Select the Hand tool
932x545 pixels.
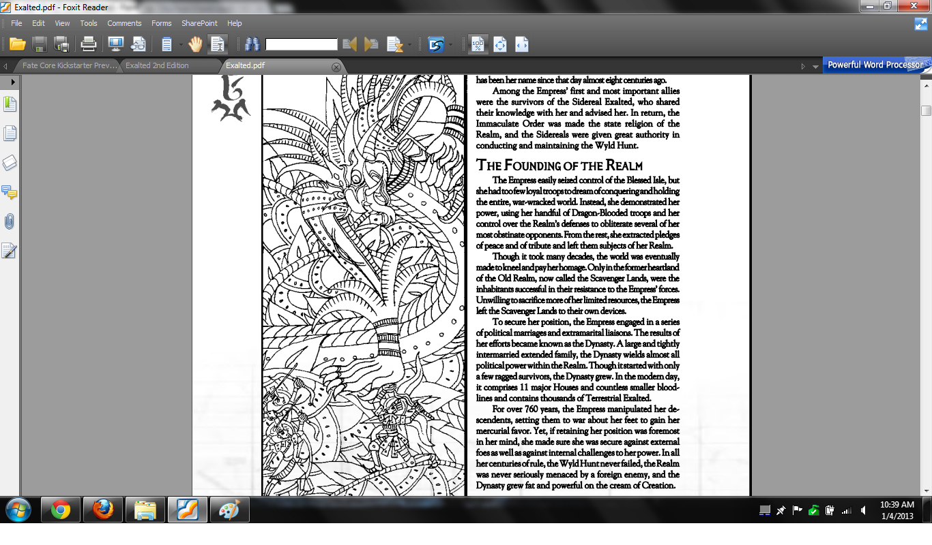(196, 45)
